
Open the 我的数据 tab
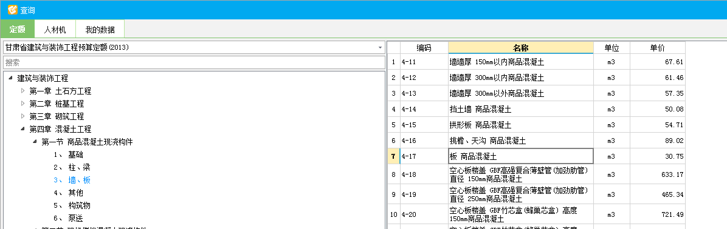pos(100,30)
